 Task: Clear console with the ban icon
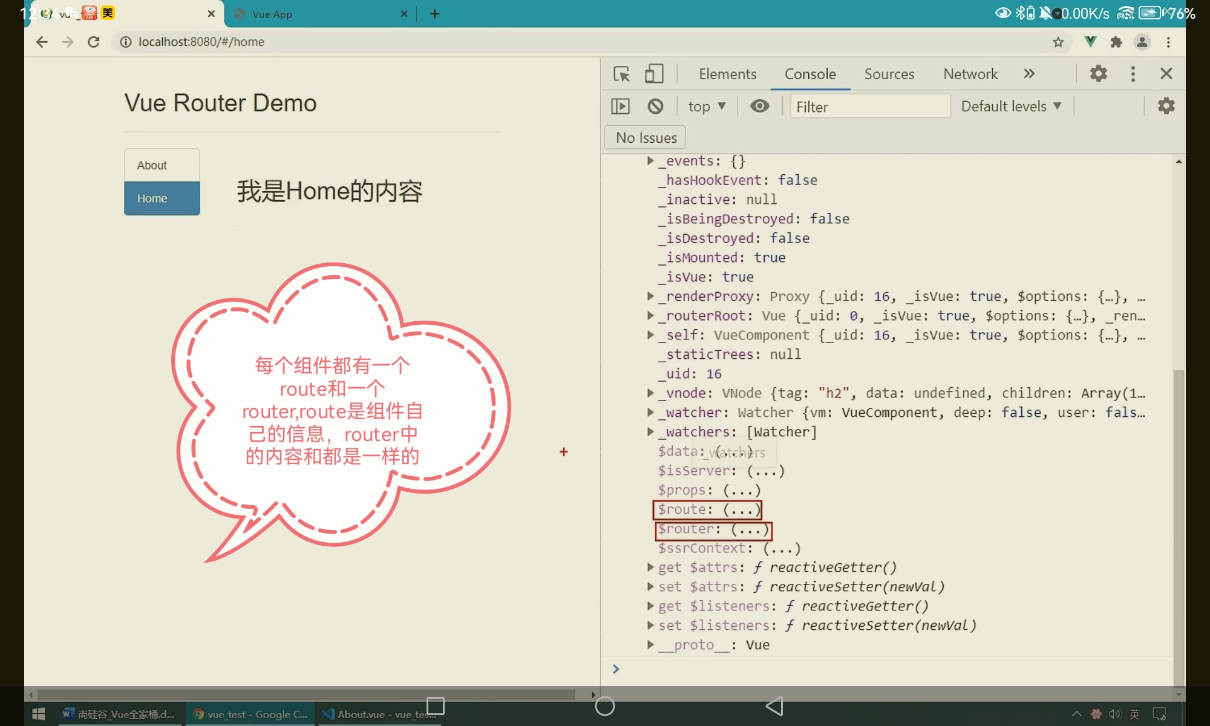pos(655,106)
